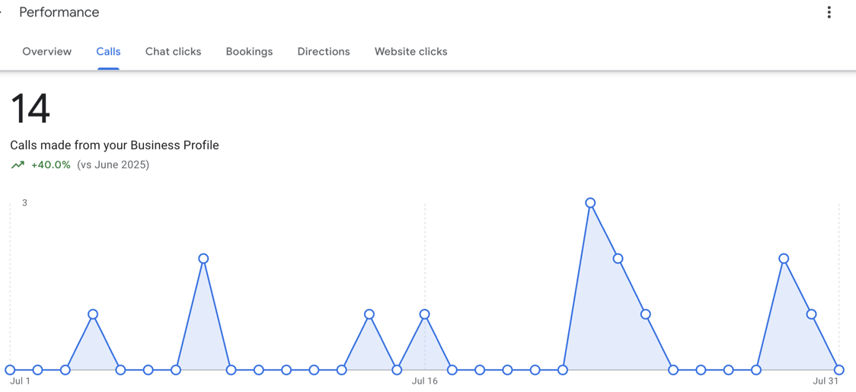
Task: Switch to the Overview tab
Action: pos(47,51)
